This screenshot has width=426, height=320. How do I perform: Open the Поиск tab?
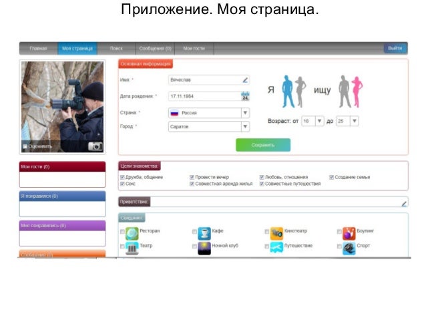click(x=116, y=48)
